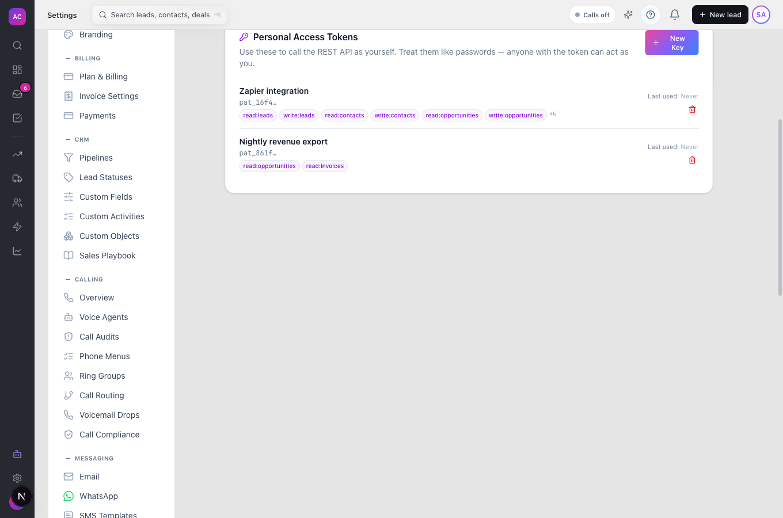Open the dashboard grid icon in left rail
This screenshot has width=783, height=518.
(x=17, y=70)
